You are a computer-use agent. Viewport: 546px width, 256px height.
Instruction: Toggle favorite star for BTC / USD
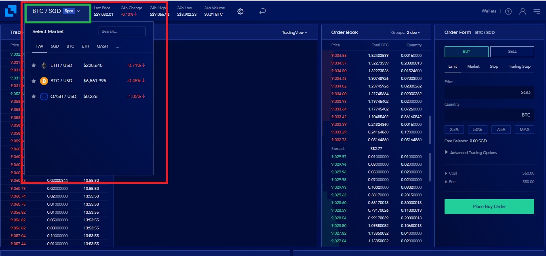point(34,81)
